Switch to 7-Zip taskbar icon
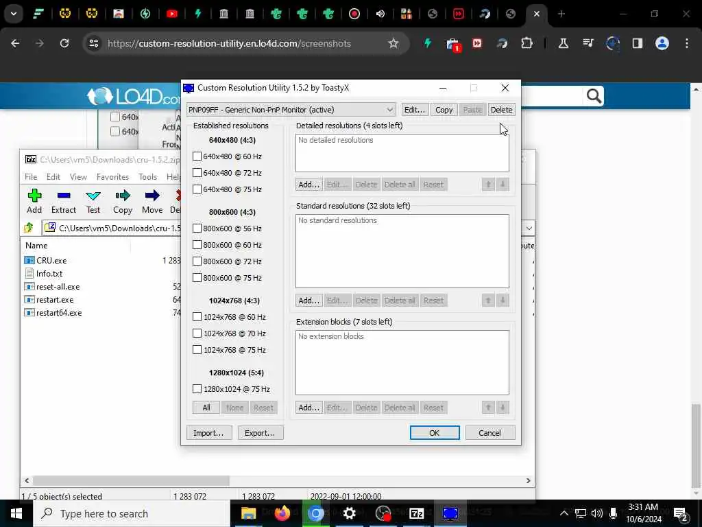Image resolution: width=702 pixels, height=527 pixels. 416,513
